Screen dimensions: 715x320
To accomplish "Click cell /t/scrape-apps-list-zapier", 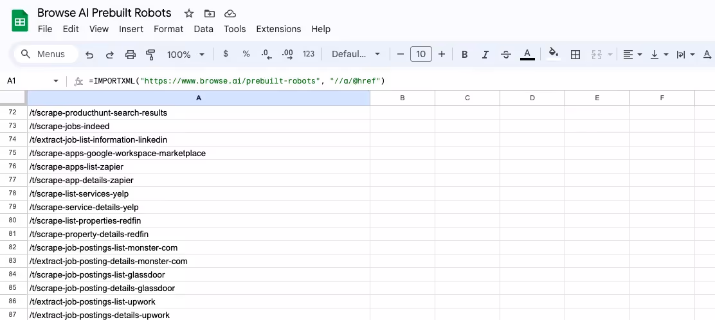I will click(198, 167).
